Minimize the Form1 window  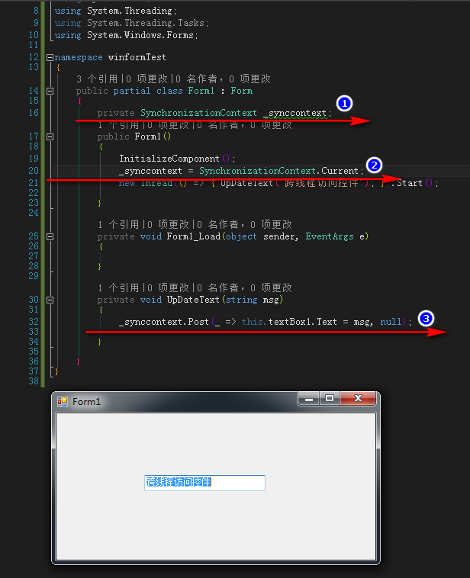(309, 399)
